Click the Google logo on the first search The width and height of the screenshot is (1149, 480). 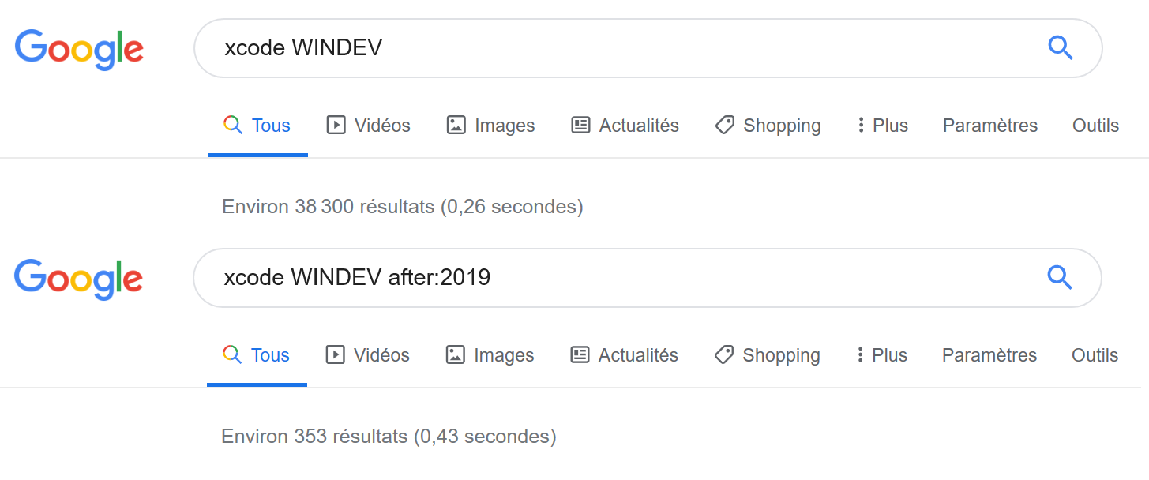click(79, 49)
